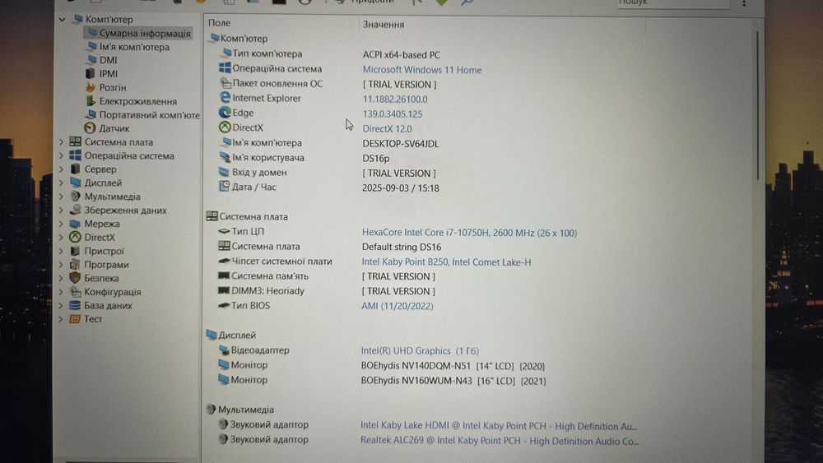Click the Internet Explorer icon
Viewport: 823px width, 463px height.
click(225, 98)
